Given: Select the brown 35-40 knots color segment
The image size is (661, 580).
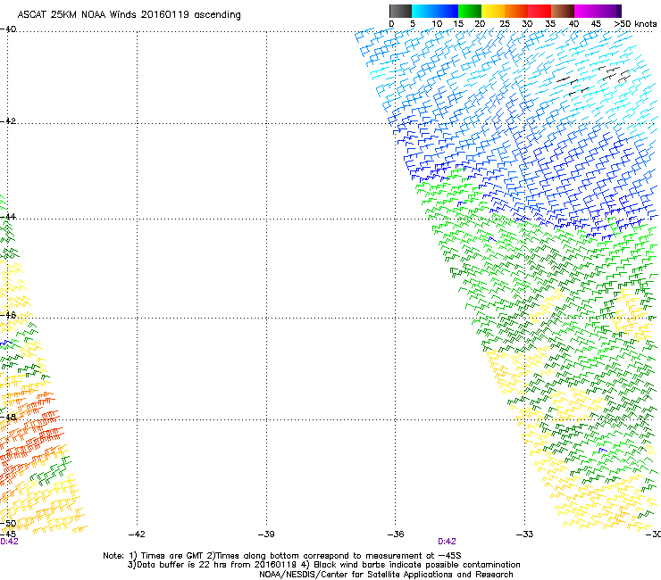Looking at the screenshot, I should pos(563,11).
